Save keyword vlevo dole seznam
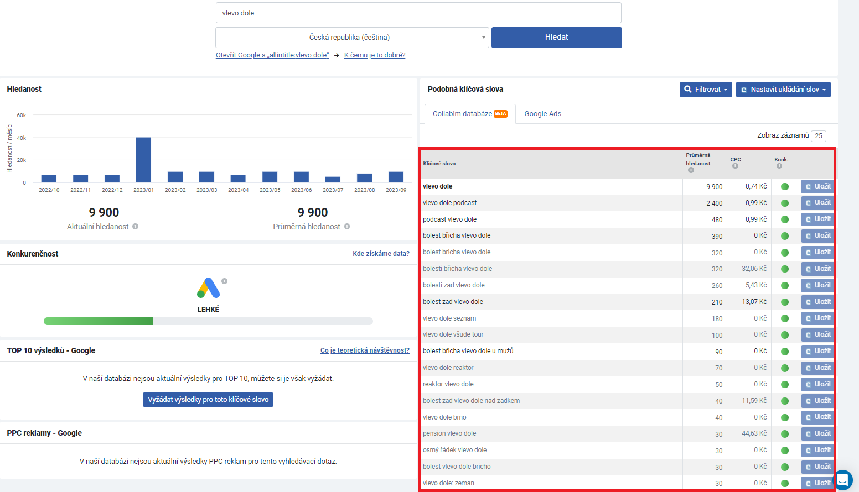The width and height of the screenshot is (859, 492). [817, 318]
